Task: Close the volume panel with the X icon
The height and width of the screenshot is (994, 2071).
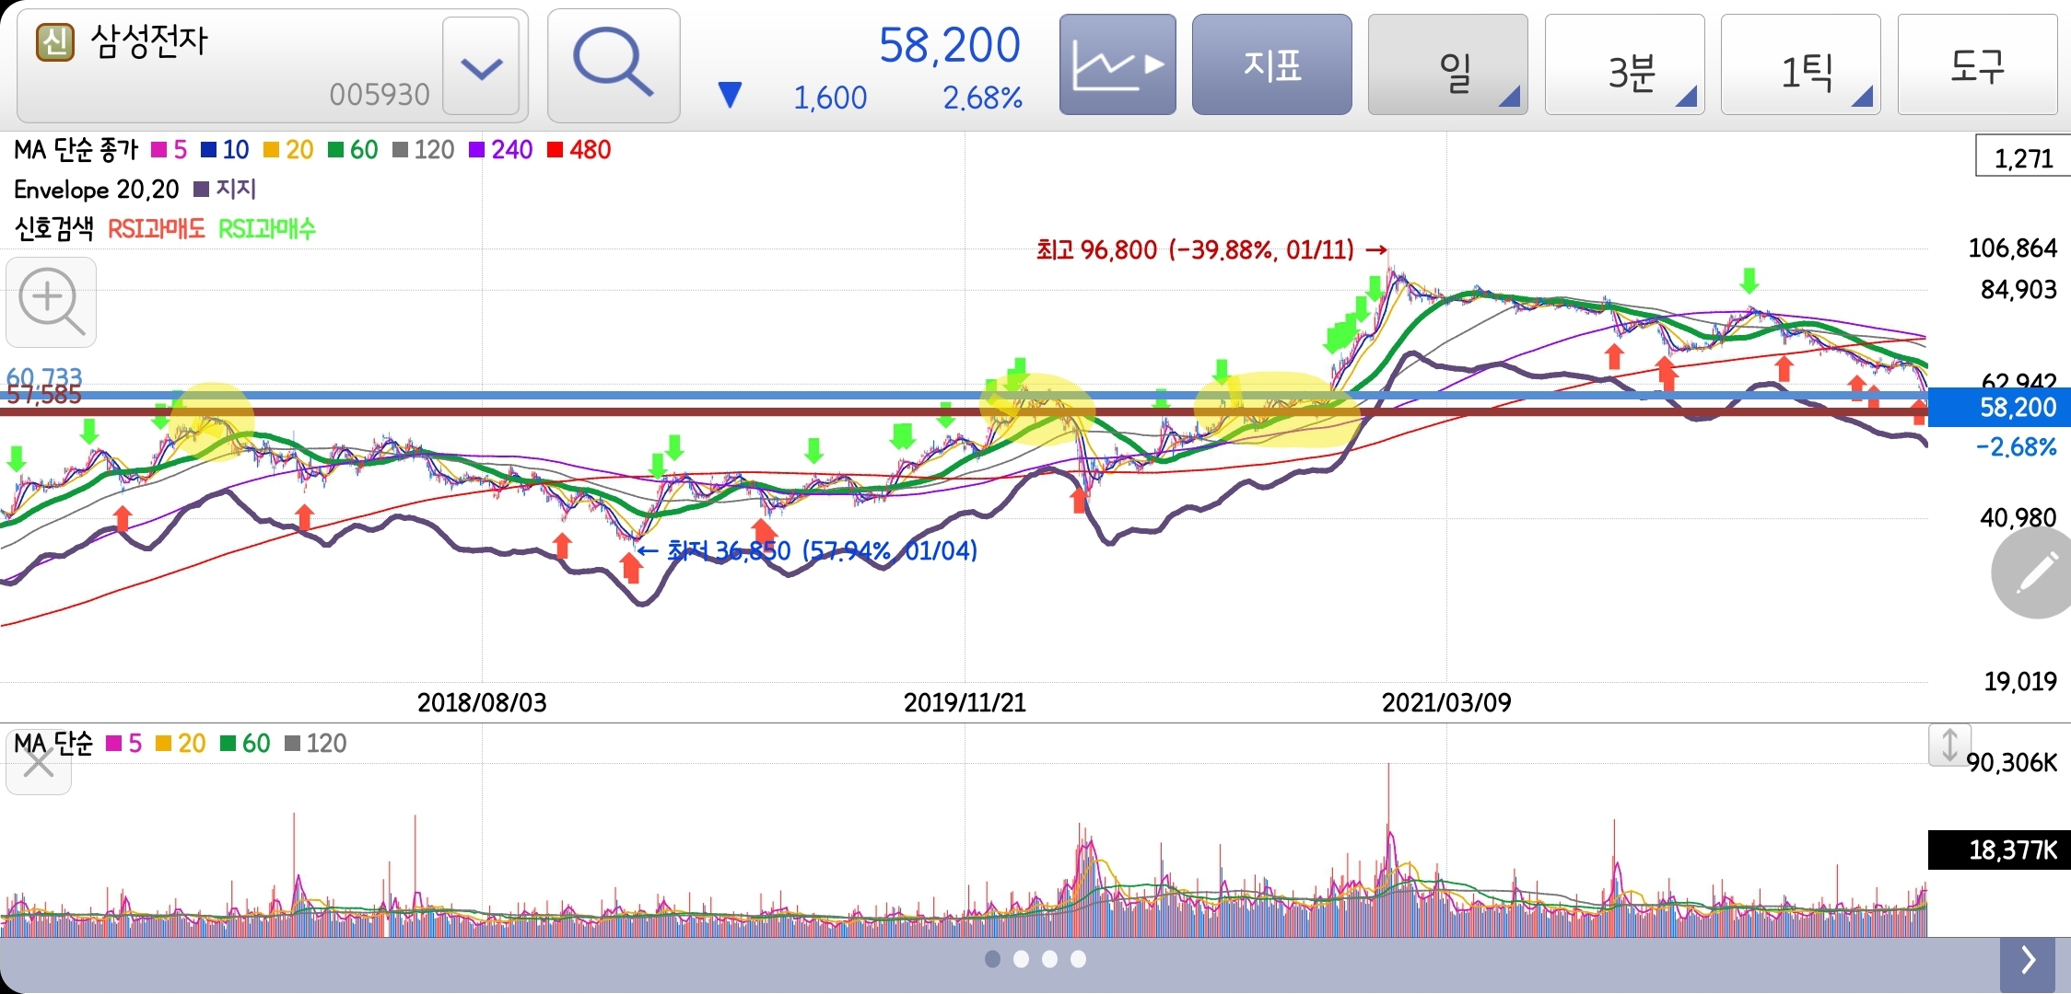Action: [x=38, y=763]
